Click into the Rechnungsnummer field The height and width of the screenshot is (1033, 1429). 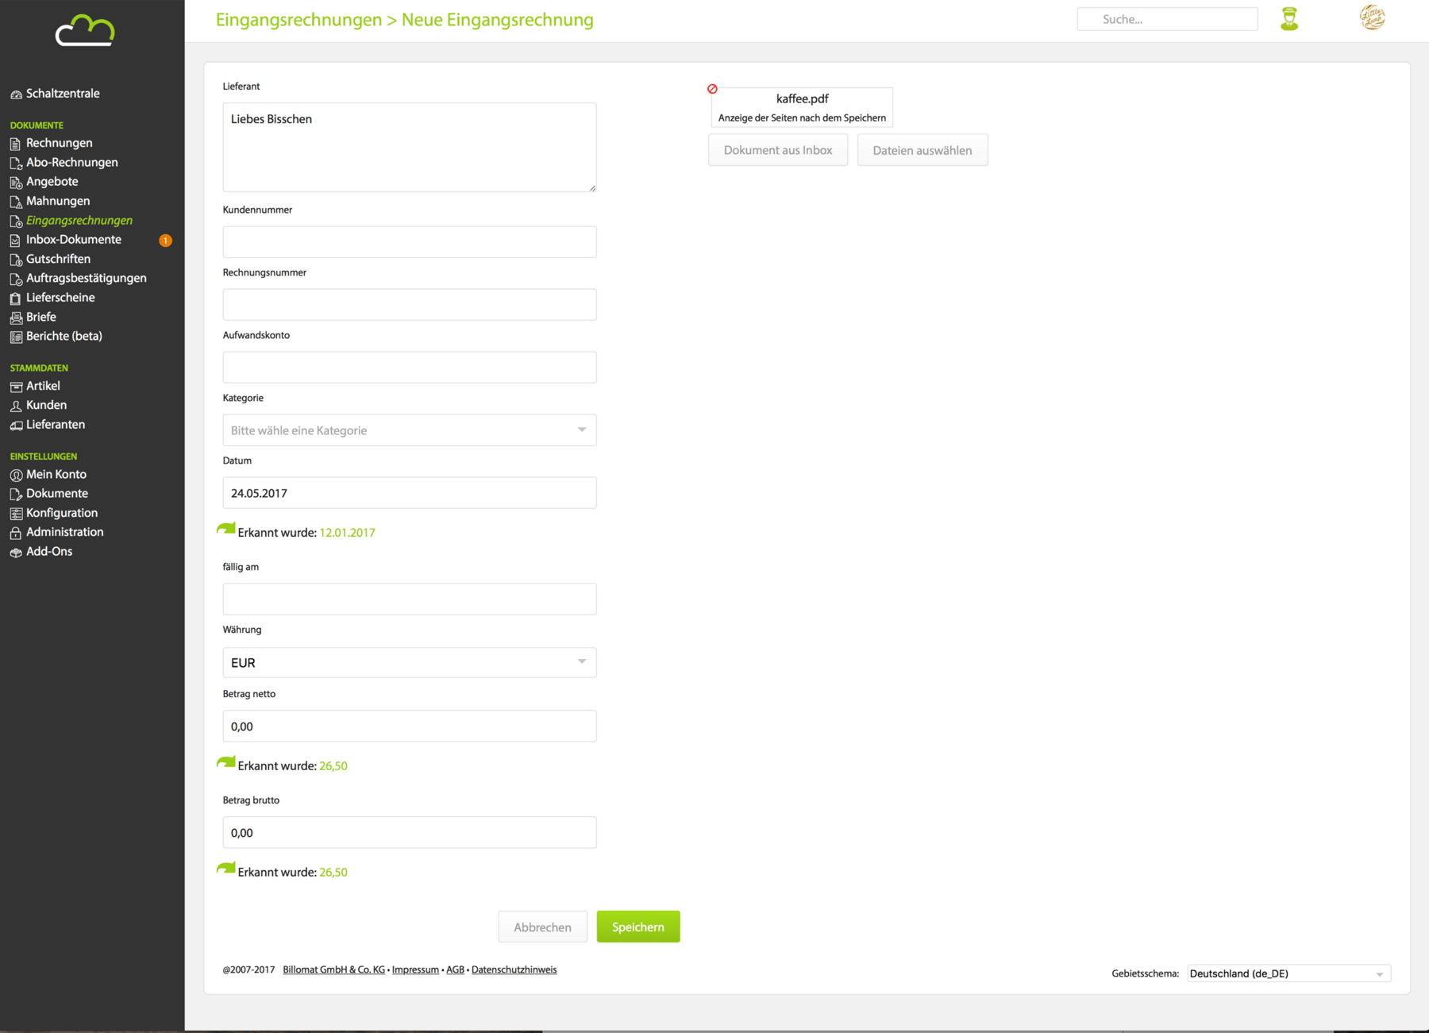[409, 304]
